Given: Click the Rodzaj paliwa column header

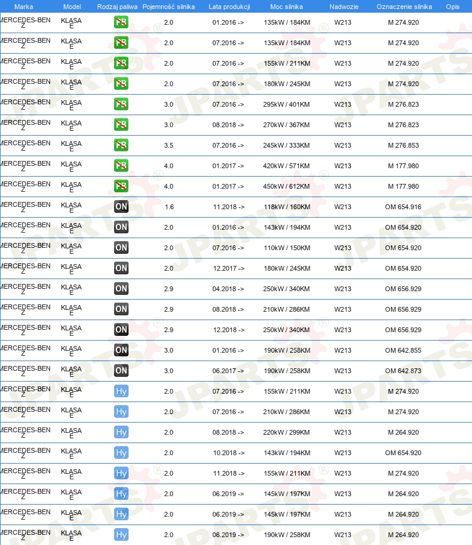Looking at the screenshot, I should pos(117,7).
